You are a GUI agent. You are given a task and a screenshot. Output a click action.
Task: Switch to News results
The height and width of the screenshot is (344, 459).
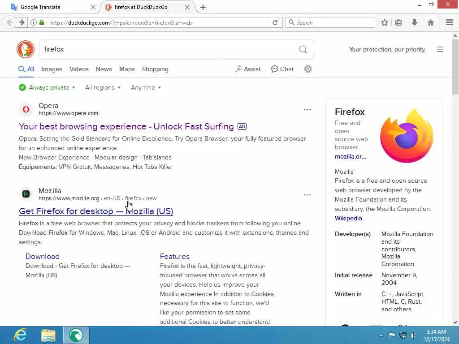pos(104,69)
